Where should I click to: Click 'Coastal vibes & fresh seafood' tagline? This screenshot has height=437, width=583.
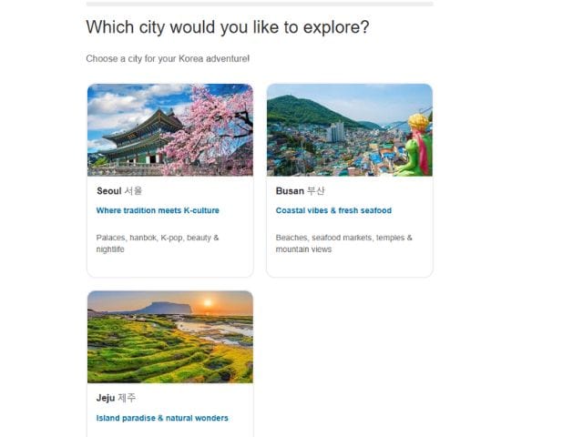[333, 210]
